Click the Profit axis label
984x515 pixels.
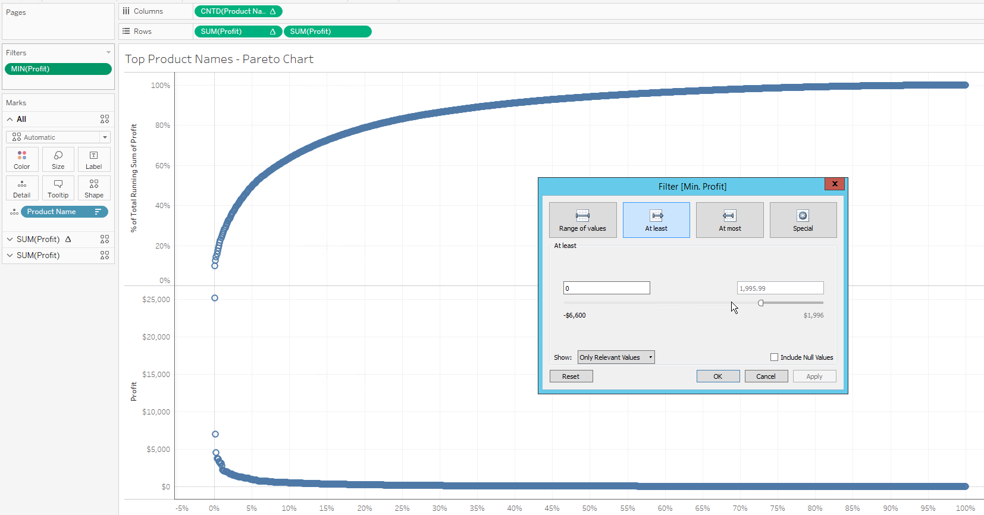(134, 391)
